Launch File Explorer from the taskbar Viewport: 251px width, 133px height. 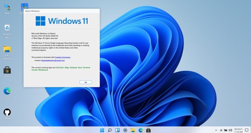click(x=133, y=130)
